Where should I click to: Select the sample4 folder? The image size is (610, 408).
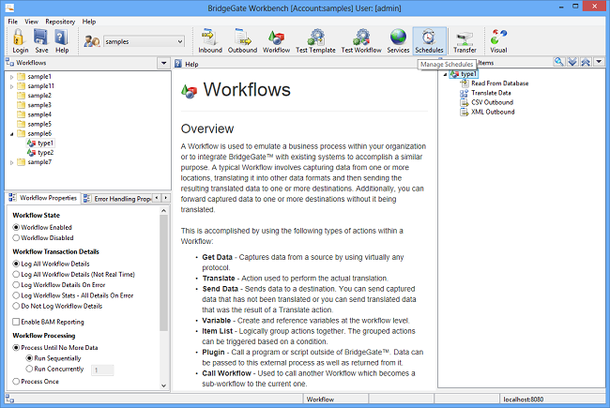click(x=34, y=114)
